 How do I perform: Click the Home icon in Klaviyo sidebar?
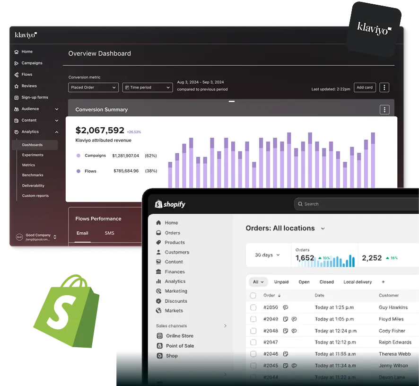point(17,52)
